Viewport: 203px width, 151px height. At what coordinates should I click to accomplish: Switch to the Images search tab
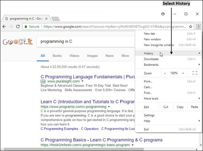tap(92, 56)
